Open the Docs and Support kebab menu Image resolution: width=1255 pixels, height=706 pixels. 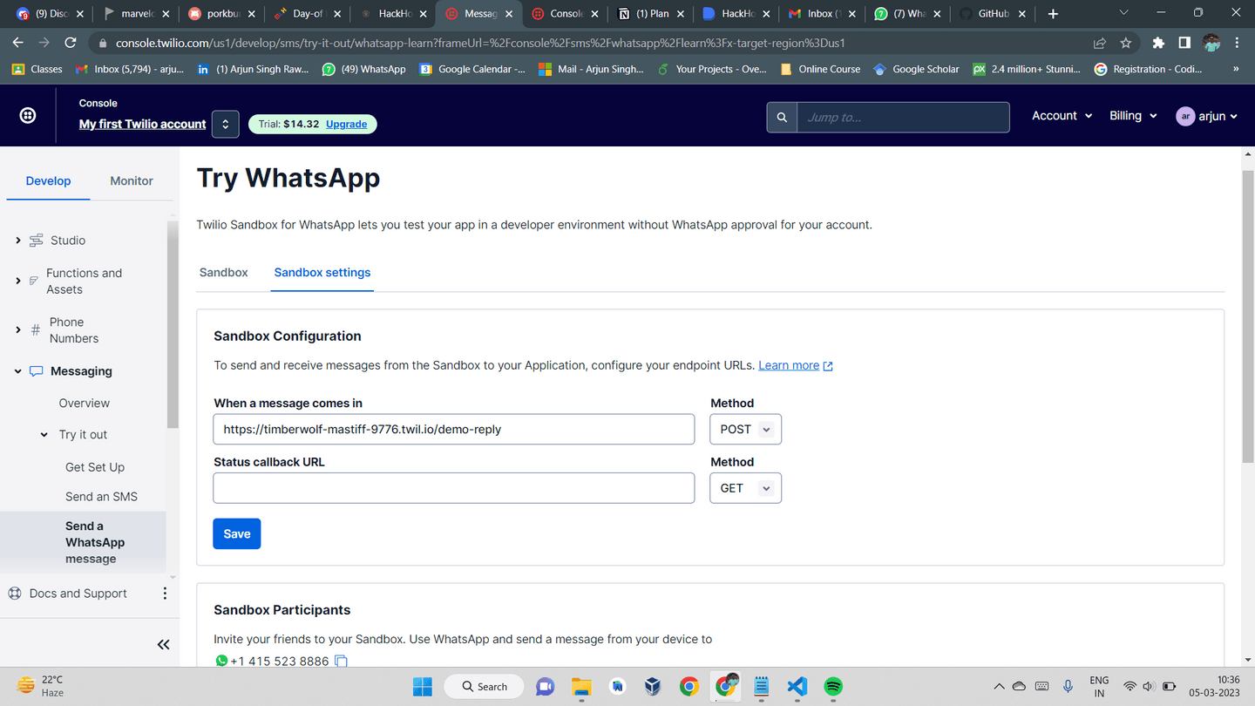(165, 594)
